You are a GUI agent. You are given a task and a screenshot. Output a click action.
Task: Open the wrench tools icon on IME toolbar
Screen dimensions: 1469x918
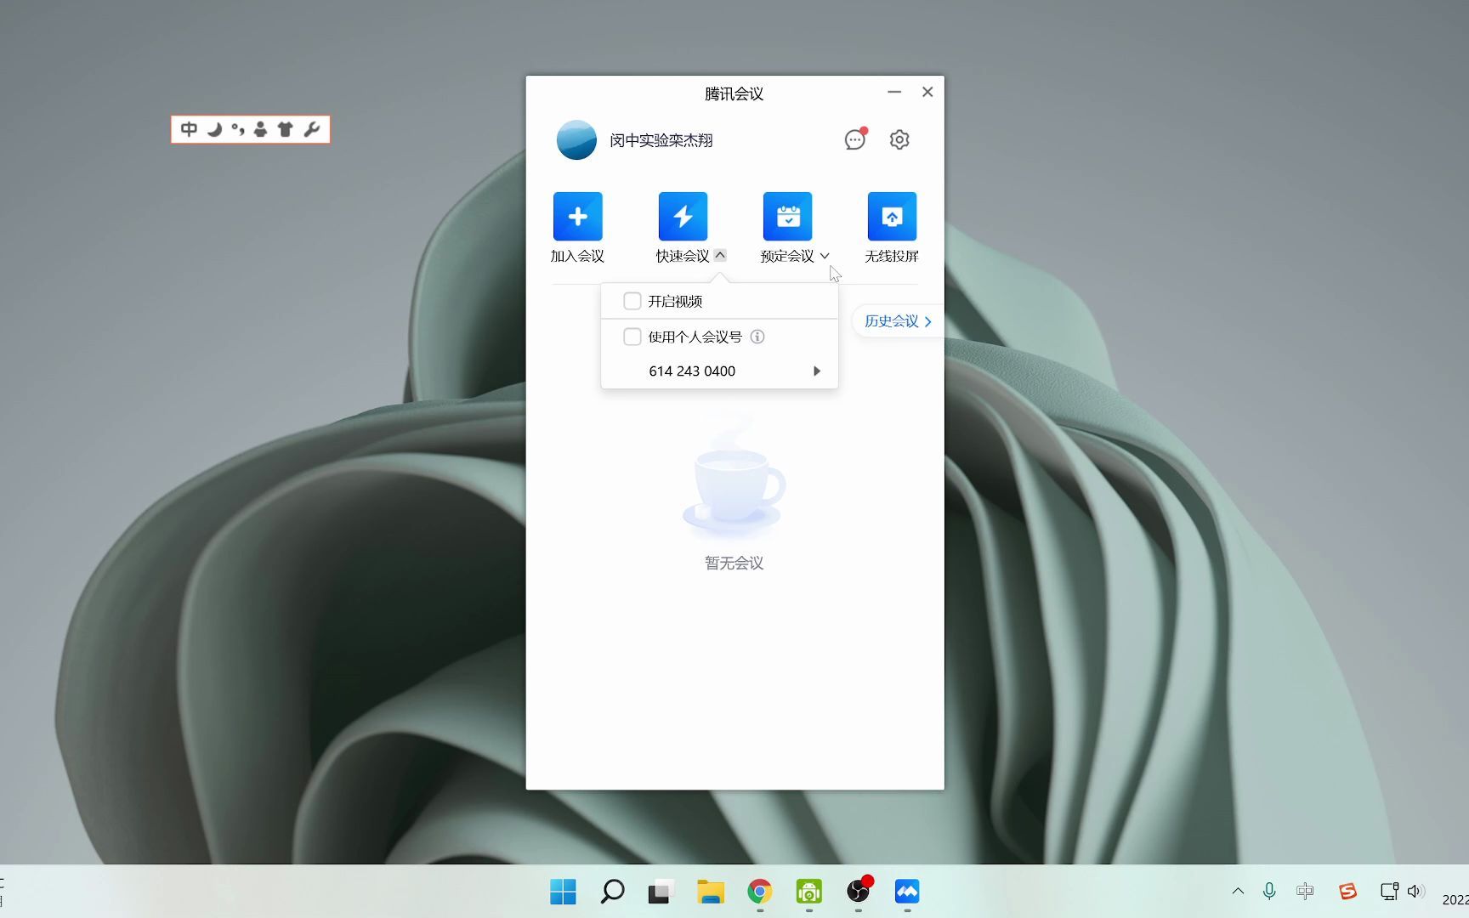(311, 129)
